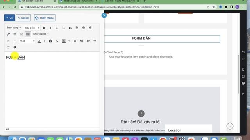Click the UX Builder redo icon in sidebar
Screen dimensions: 250x140
[x=243, y=59]
